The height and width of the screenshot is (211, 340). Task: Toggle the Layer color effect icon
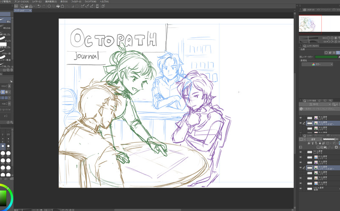pyautogui.click(x=338, y=53)
